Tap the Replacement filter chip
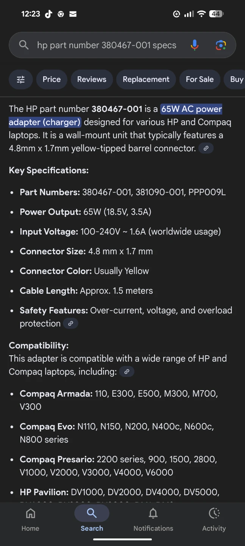 [146, 79]
